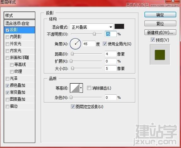Uncheck the 预览 checkbox
The image size is (181, 148).
[x=153, y=40]
